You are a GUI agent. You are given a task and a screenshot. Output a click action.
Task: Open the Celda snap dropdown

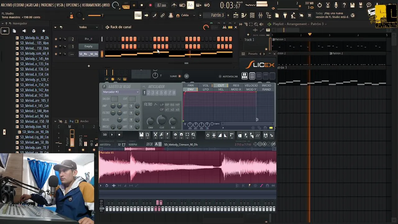pos(187,15)
